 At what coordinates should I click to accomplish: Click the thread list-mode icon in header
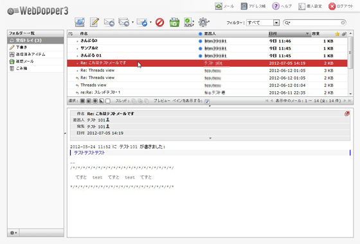(x=71, y=34)
